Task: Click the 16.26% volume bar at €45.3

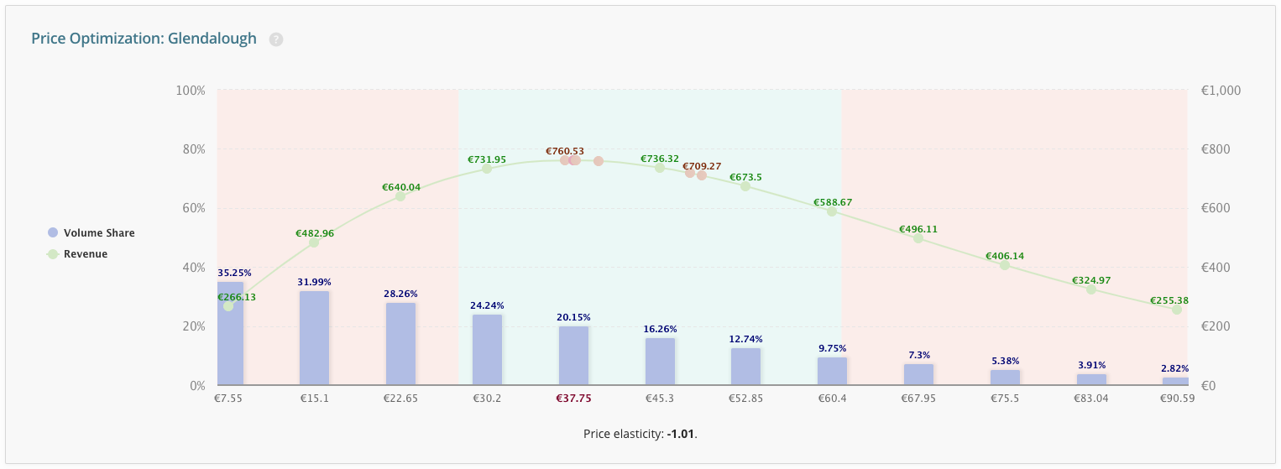Action: (x=660, y=362)
